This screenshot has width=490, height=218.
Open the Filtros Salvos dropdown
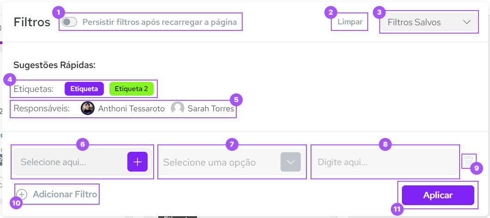(x=430, y=22)
